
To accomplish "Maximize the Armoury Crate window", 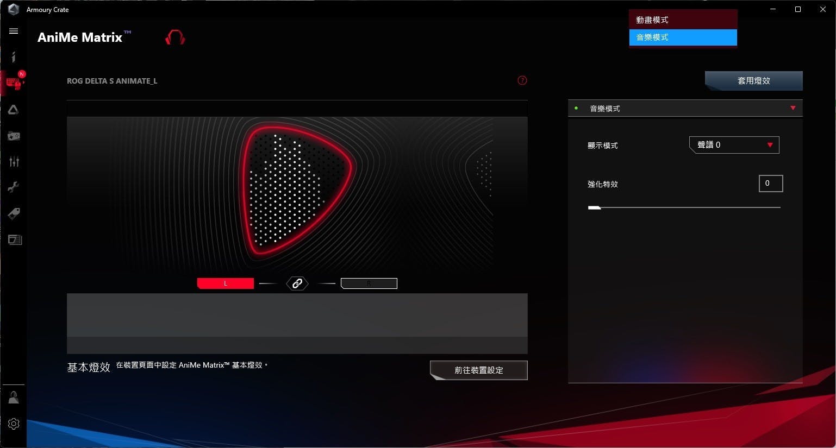I will pos(798,9).
